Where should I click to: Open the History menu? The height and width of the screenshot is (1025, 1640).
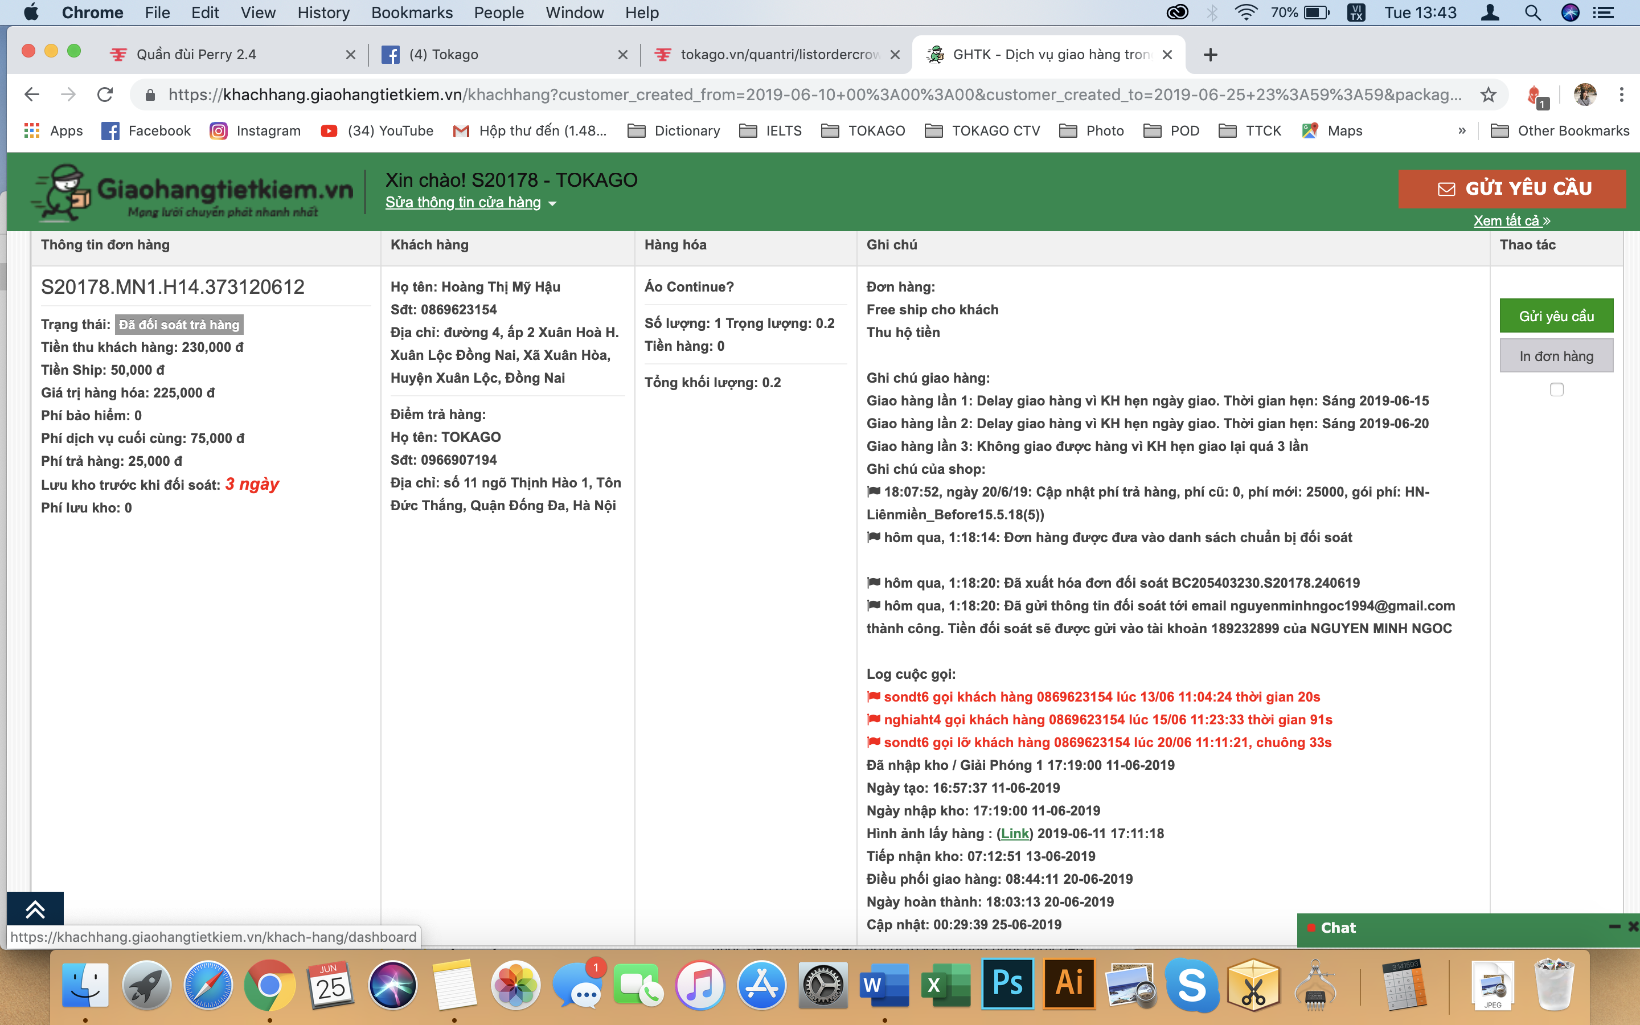(323, 12)
